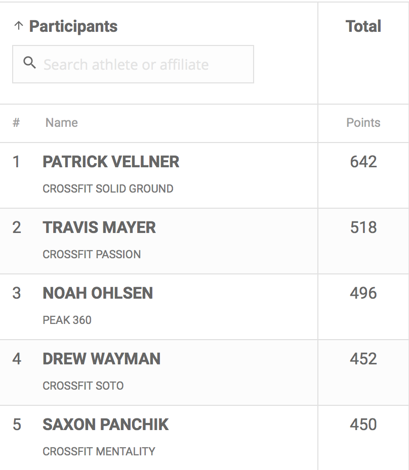The image size is (409, 470).
Task: Click the ascending sort arrow beside Participants
Action: [x=19, y=26]
